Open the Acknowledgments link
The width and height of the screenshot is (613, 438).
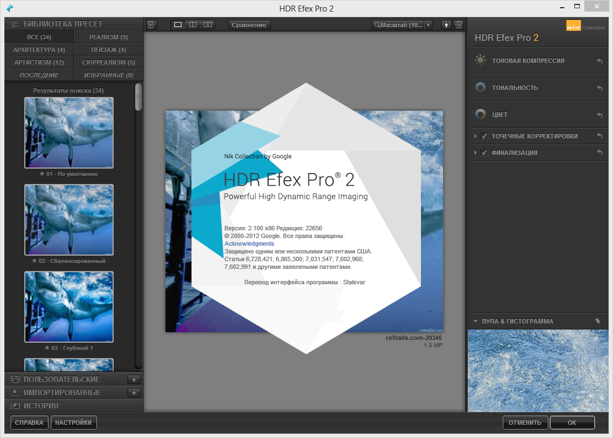click(249, 244)
